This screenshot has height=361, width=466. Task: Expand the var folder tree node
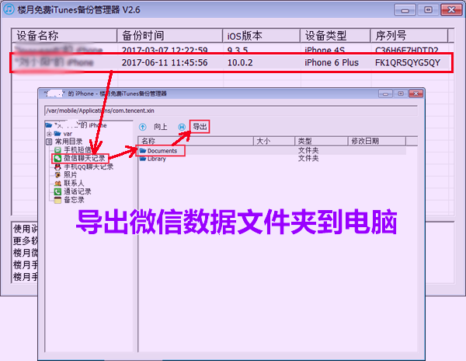point(50,134)
